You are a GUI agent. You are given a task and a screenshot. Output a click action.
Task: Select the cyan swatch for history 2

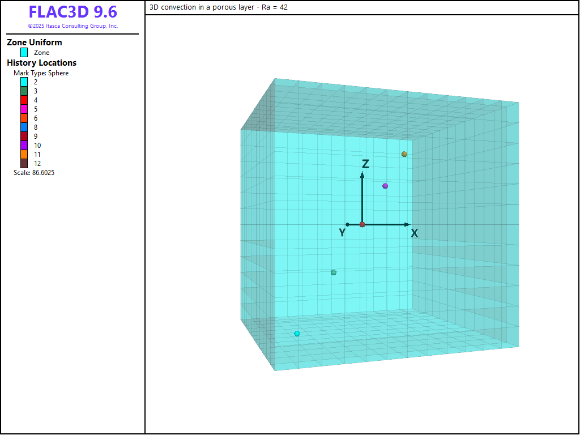(x=24, y=82)
